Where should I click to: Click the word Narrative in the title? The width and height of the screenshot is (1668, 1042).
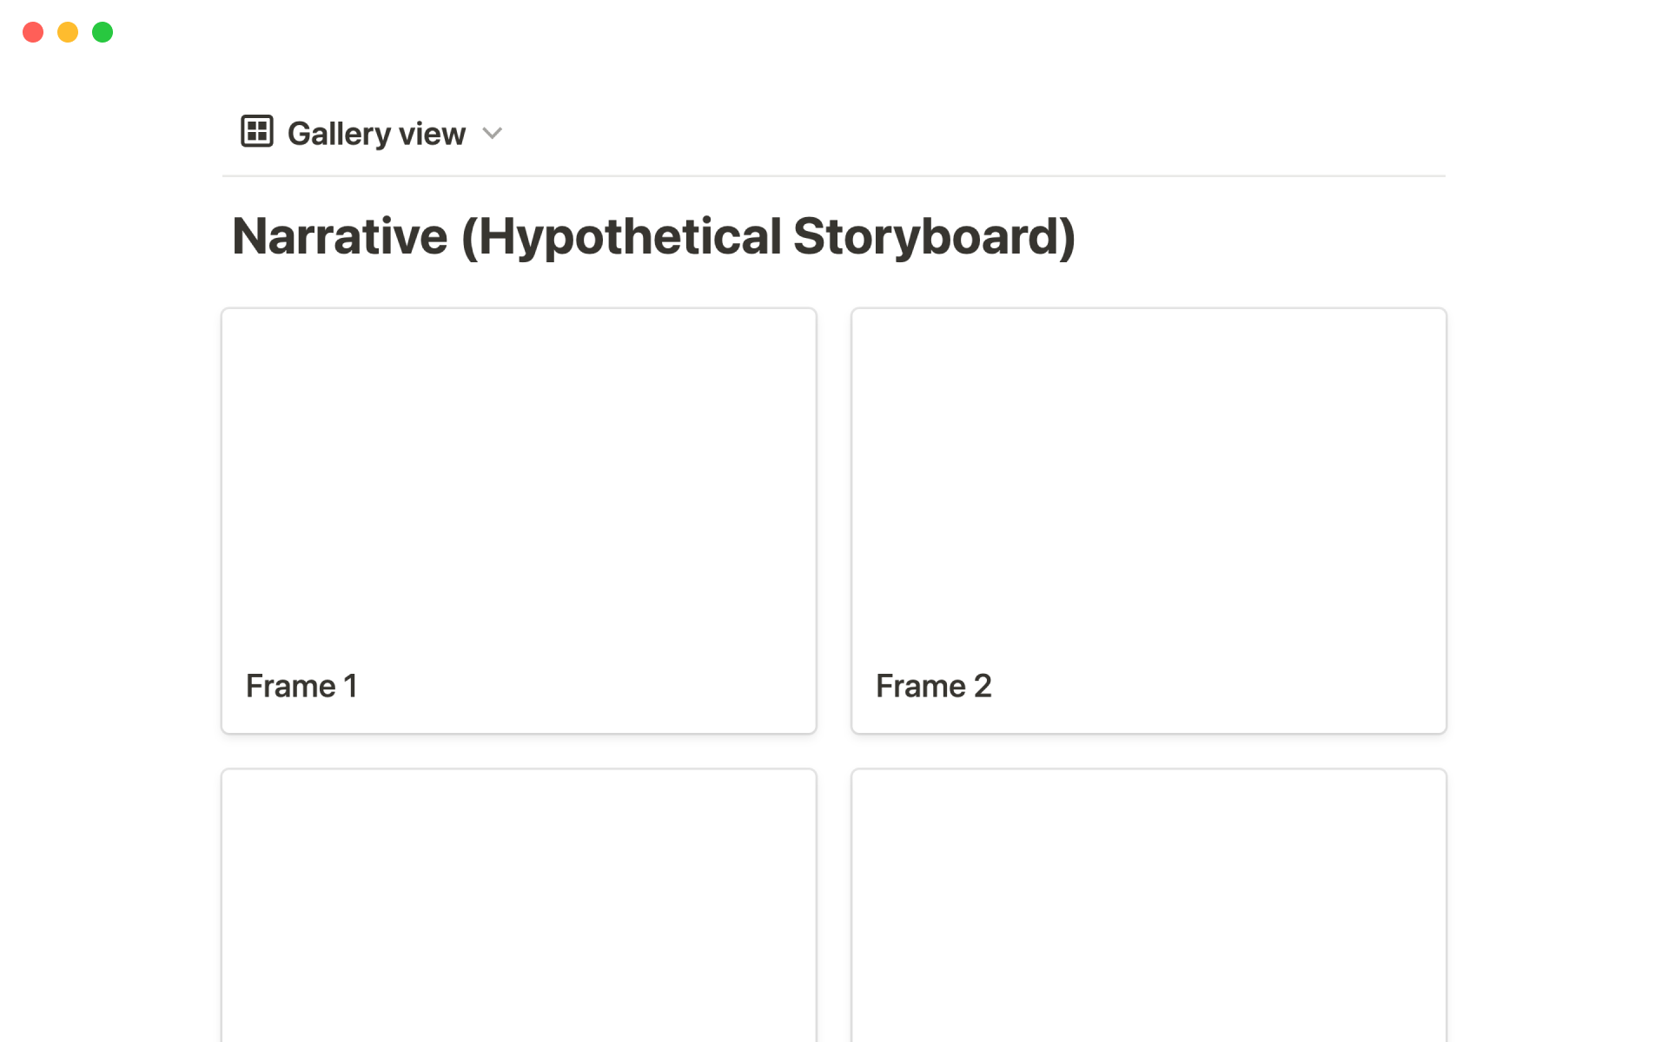tap(340, 236)
